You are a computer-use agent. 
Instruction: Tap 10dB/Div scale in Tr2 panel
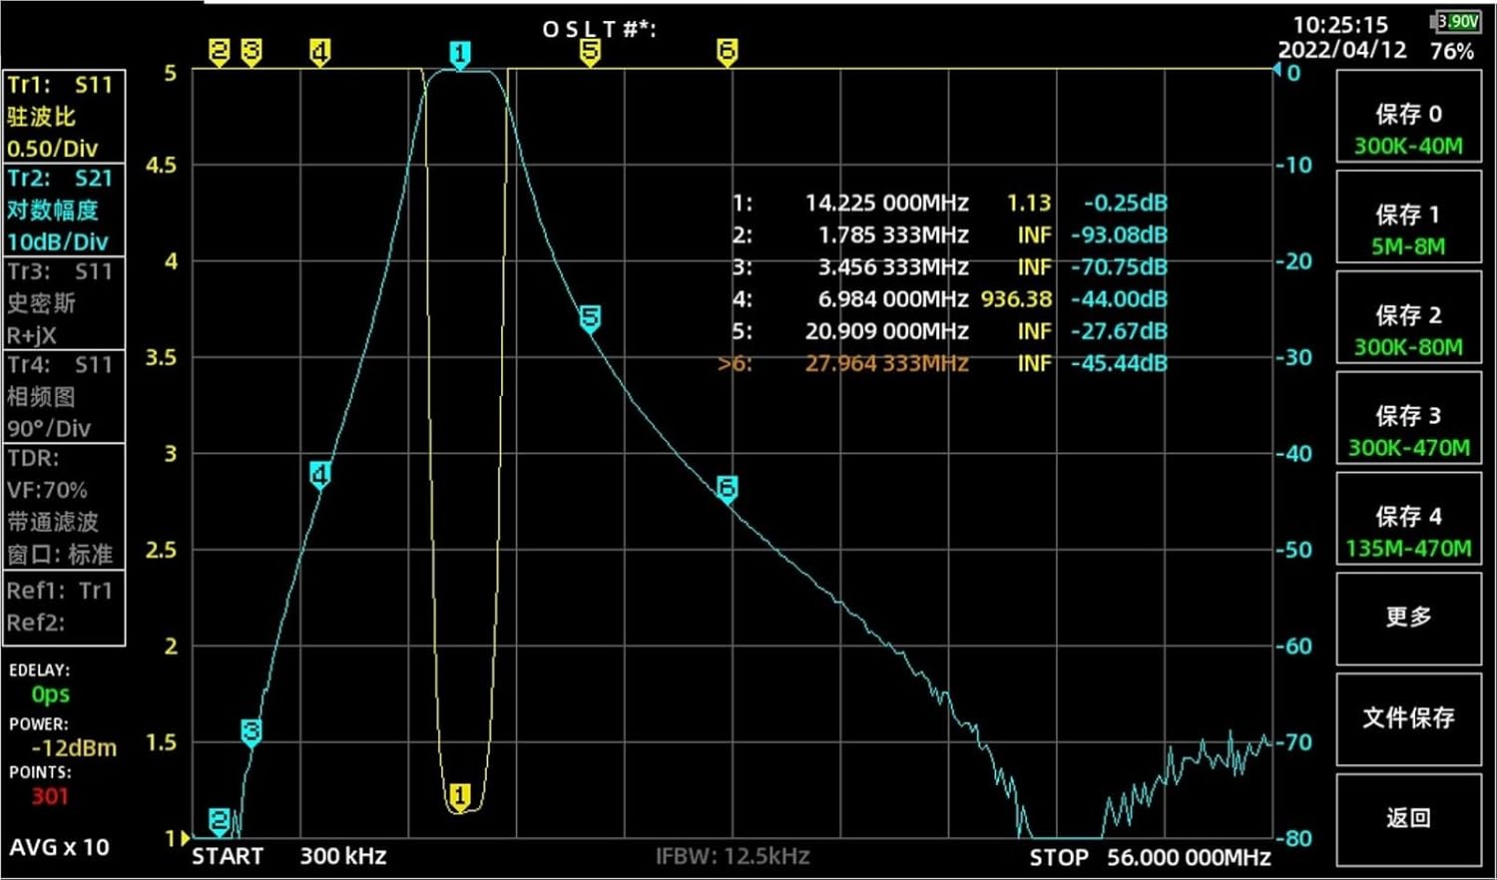(x=57, y=241)
